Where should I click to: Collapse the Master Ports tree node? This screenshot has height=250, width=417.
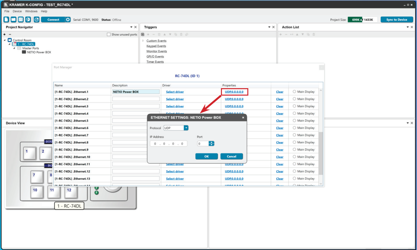point(14,48)
